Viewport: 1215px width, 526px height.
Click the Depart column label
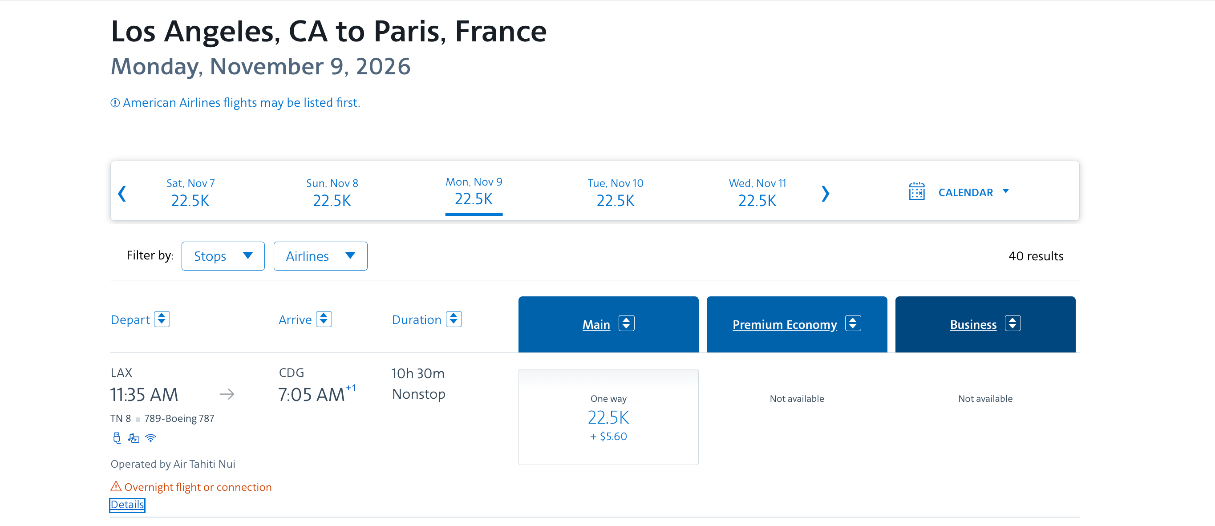click(x=130, y=320)
